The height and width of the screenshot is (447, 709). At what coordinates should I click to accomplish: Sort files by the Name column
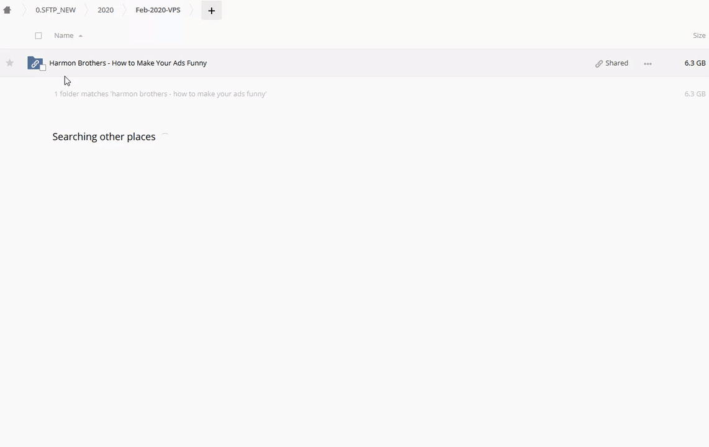(x=64, y=35)
